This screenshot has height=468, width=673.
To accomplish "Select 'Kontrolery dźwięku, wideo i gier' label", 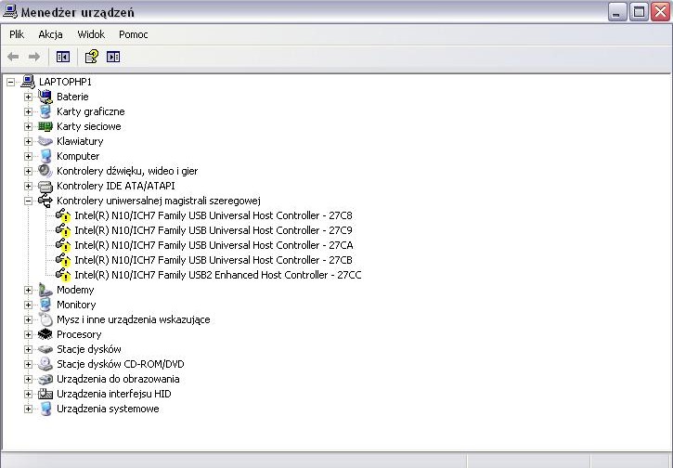I will [x=127, y=171].
